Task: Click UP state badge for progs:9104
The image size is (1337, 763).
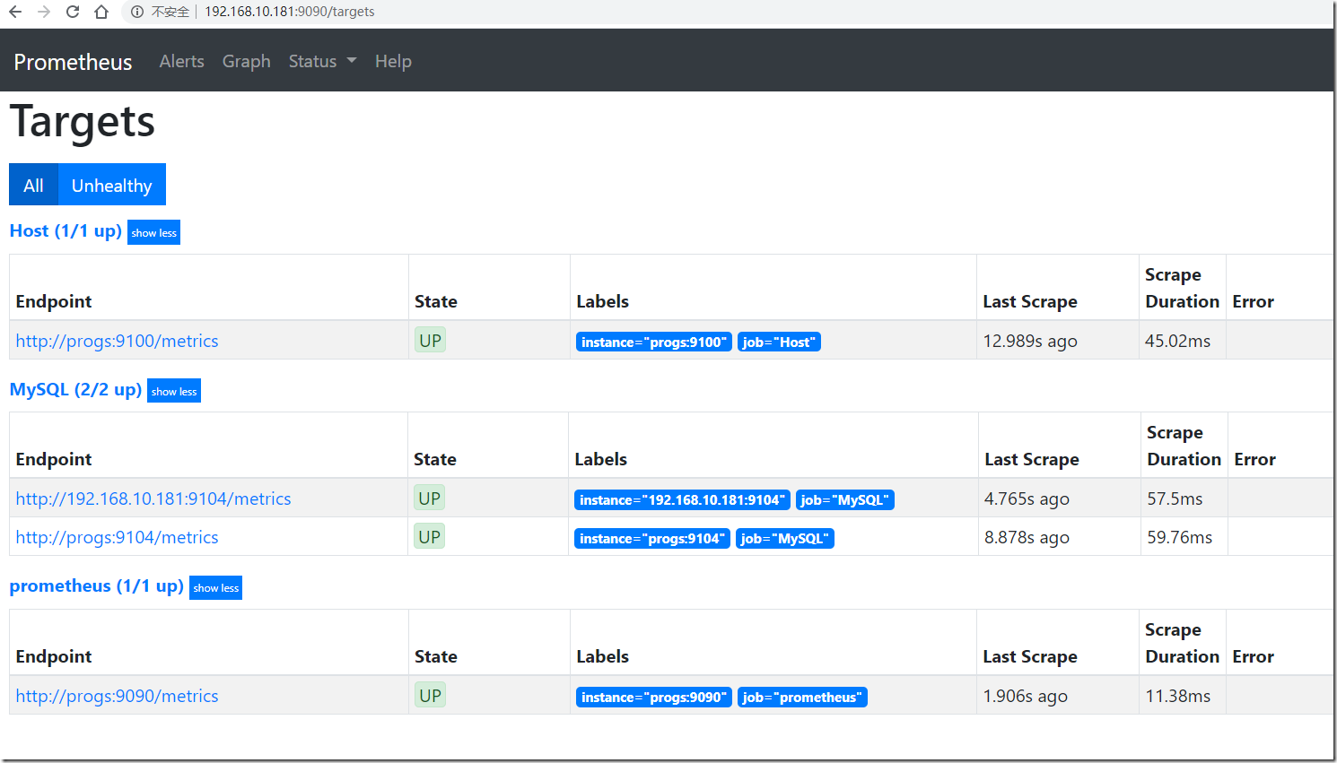Action: [x=429, y=536]
